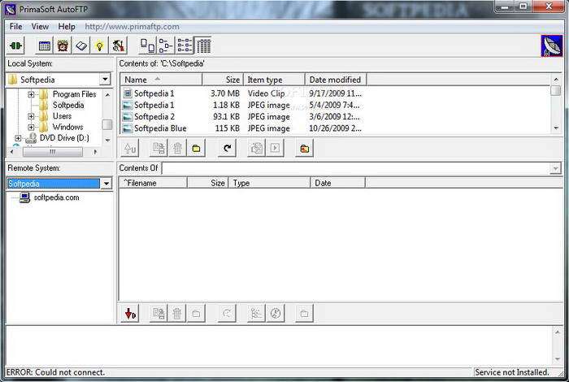The image size is (569, 382).
Task: Select DVD Drive (D:) in tree
Action: click(x=64, y=138)
